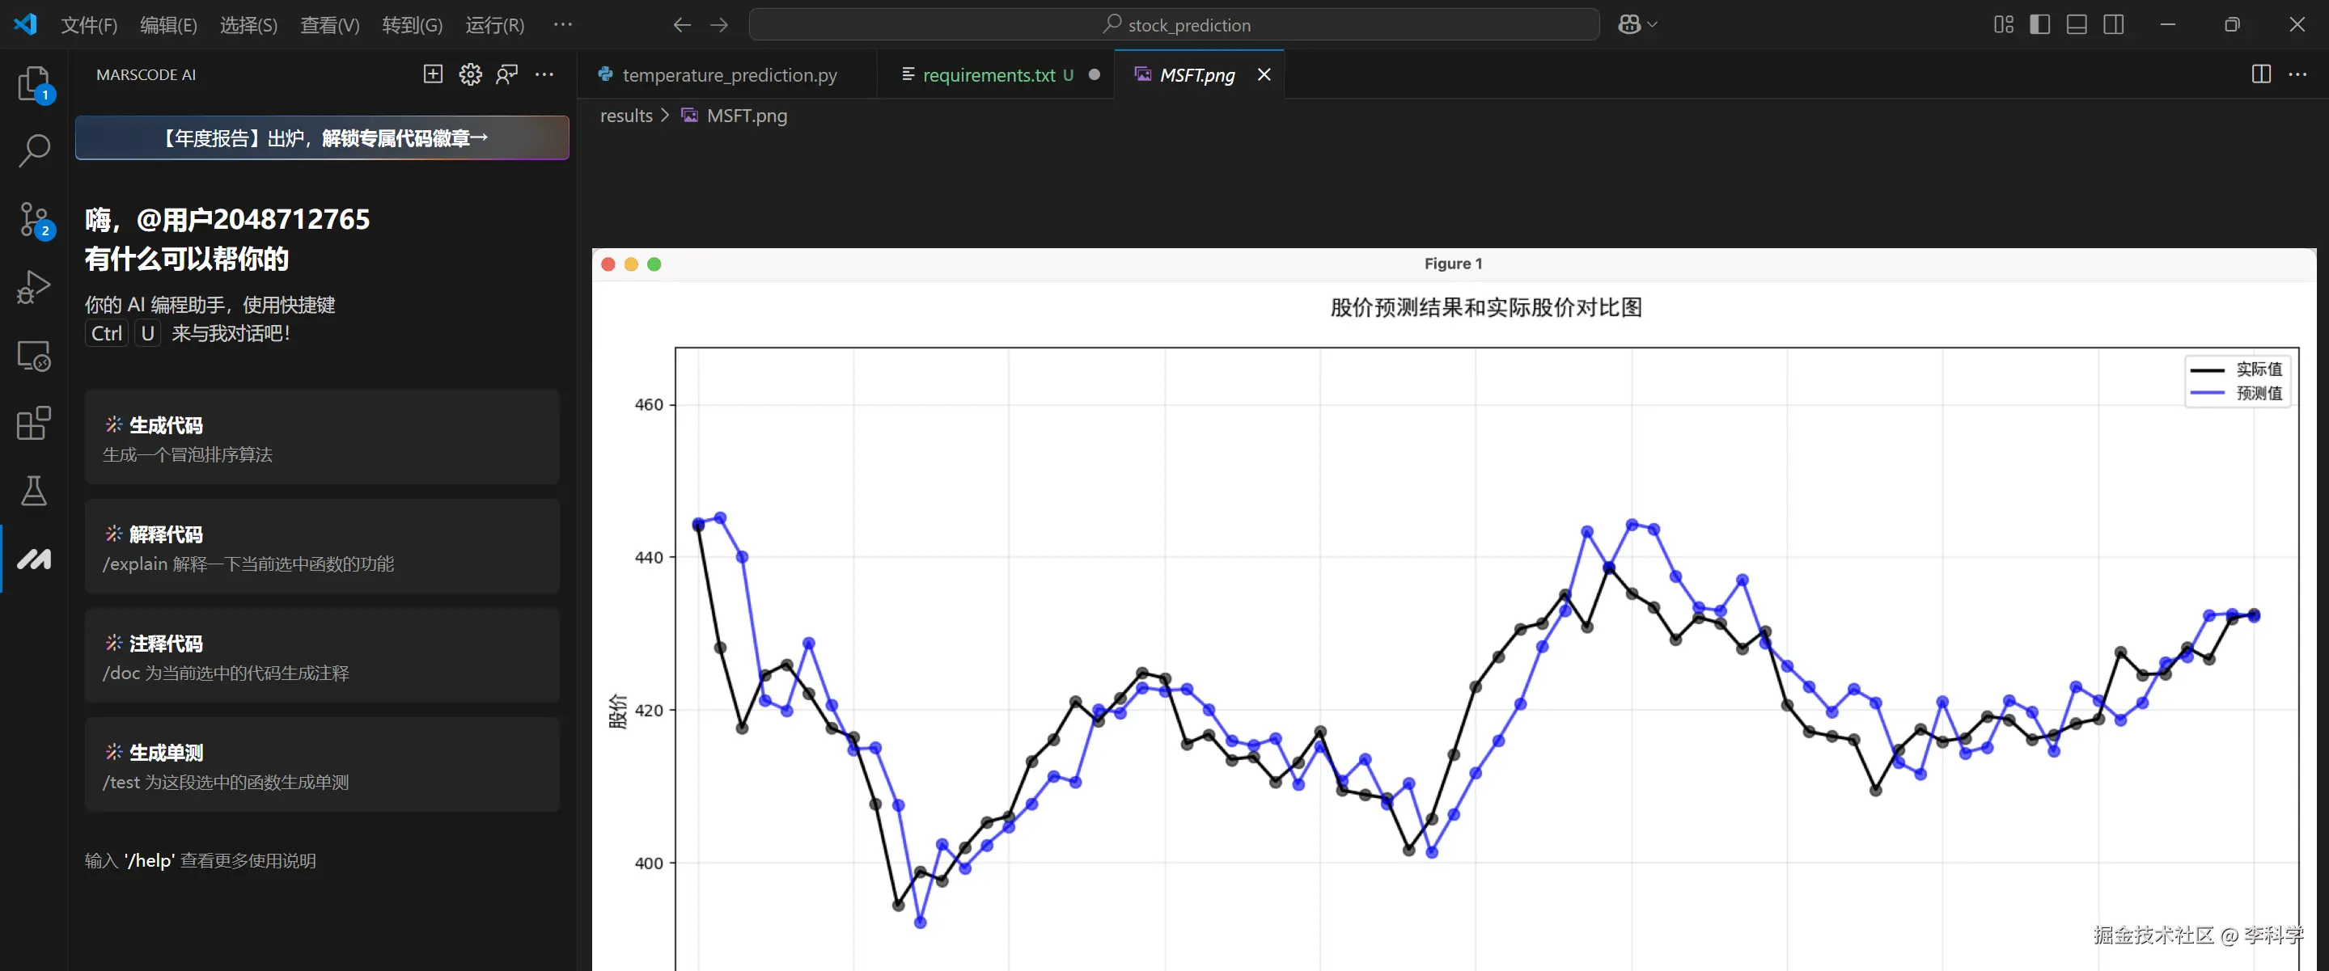This screenshot has width=2329, height=971.
Task: Start new chat with plus icon
Action: click(433, 75)
